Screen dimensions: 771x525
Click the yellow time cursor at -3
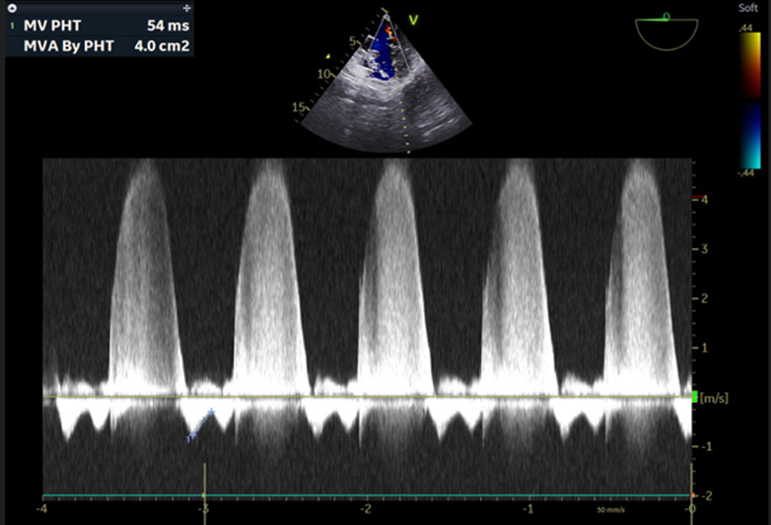tap(204, 483)
